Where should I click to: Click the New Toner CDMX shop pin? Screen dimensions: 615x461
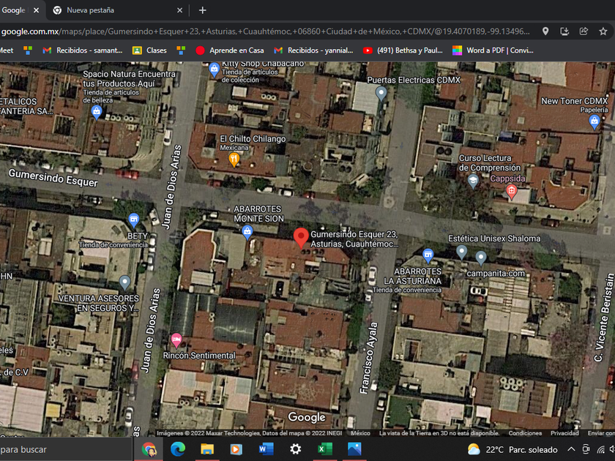(x=594, y=121)
